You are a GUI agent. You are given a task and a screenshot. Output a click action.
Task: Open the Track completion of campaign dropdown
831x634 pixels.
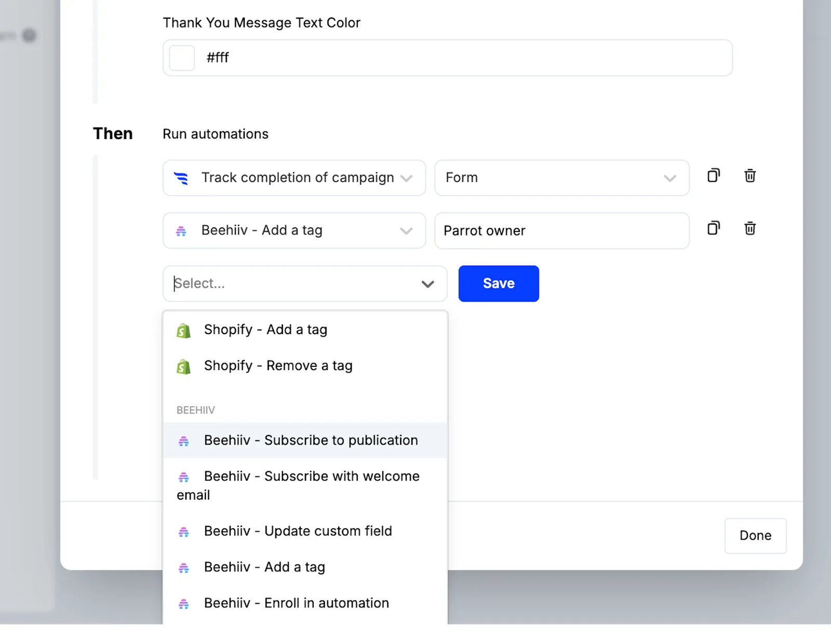point(294,178)
